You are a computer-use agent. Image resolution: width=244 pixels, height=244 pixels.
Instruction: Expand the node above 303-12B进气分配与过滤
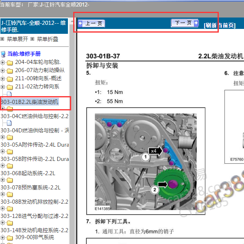click(x=2, y=208)
